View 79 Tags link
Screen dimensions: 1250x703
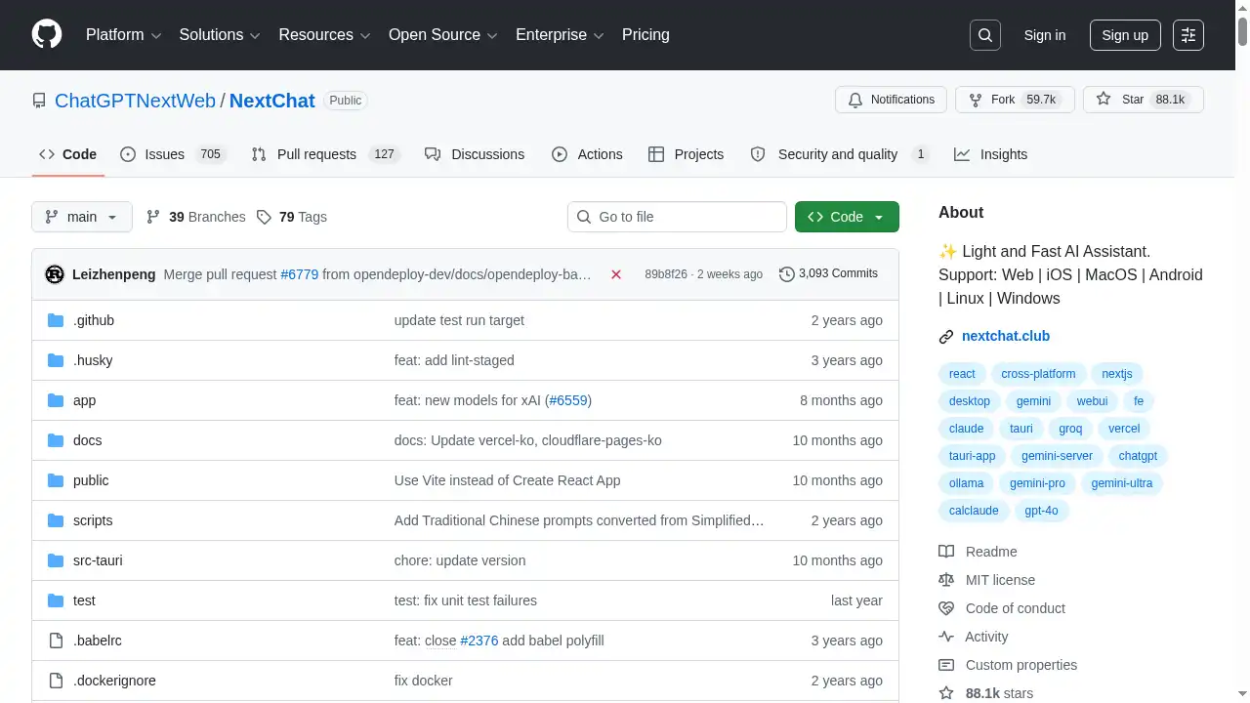coord(291,217)
